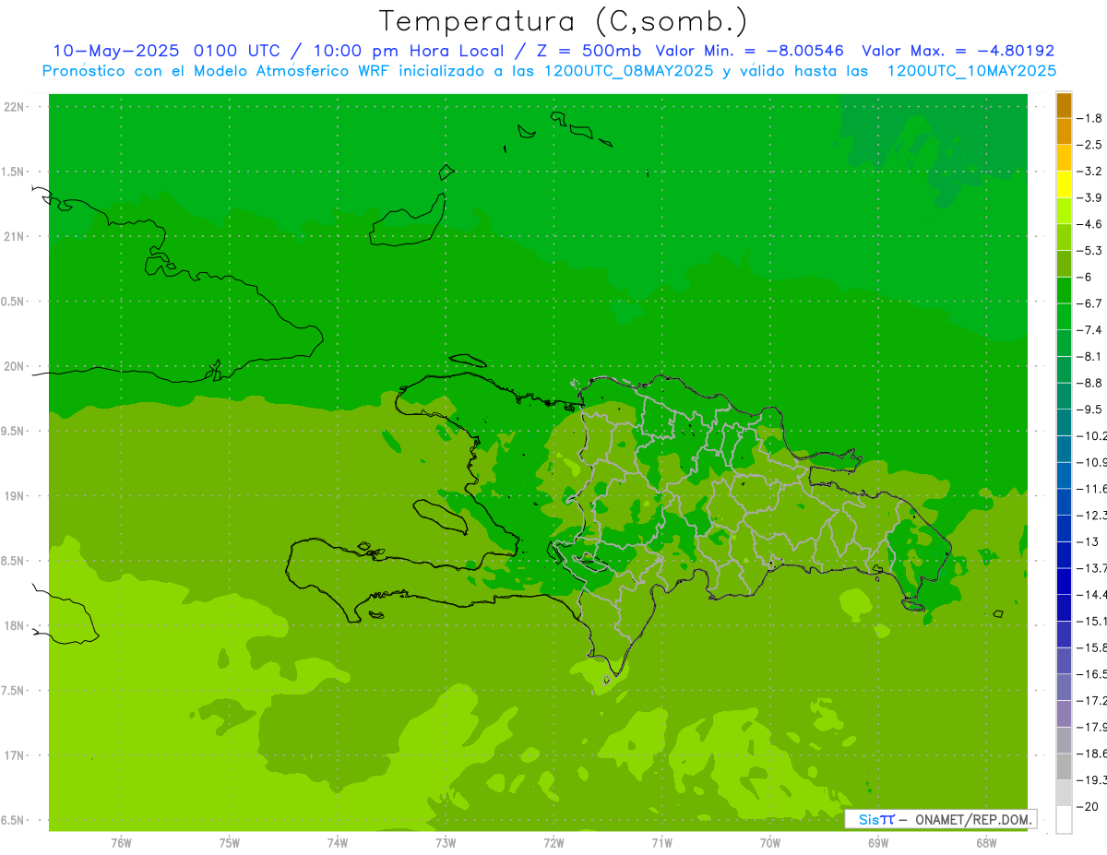Click the '-1.8' colorbar label

(x=1089, y=119)
